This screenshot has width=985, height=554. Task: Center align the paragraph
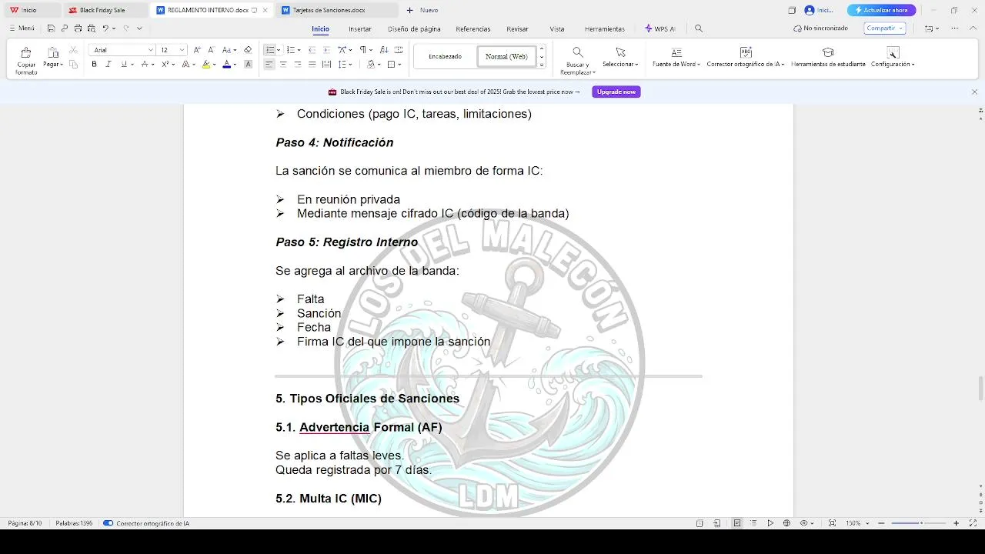click(x=283, y=65)
